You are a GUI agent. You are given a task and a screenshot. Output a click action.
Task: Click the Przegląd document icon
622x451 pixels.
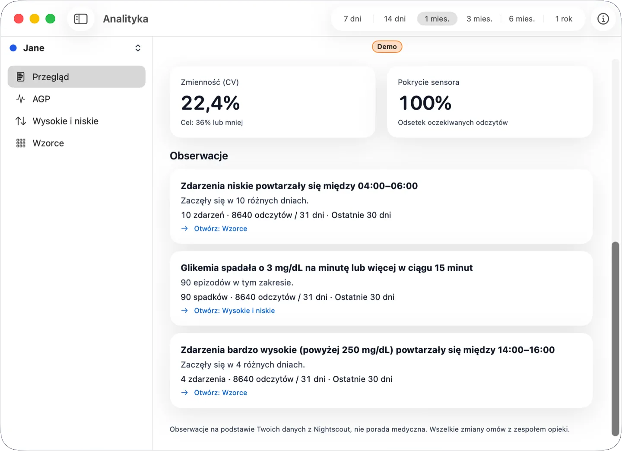click(x=21, y=77)
